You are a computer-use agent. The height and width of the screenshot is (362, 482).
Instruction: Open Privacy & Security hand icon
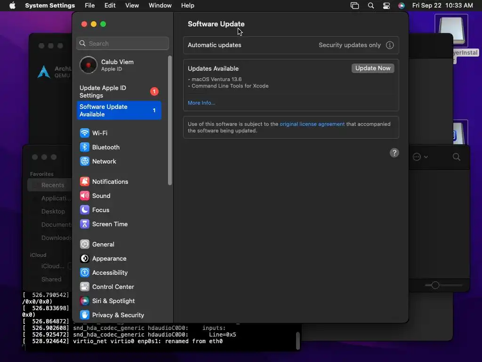(85, 315)
